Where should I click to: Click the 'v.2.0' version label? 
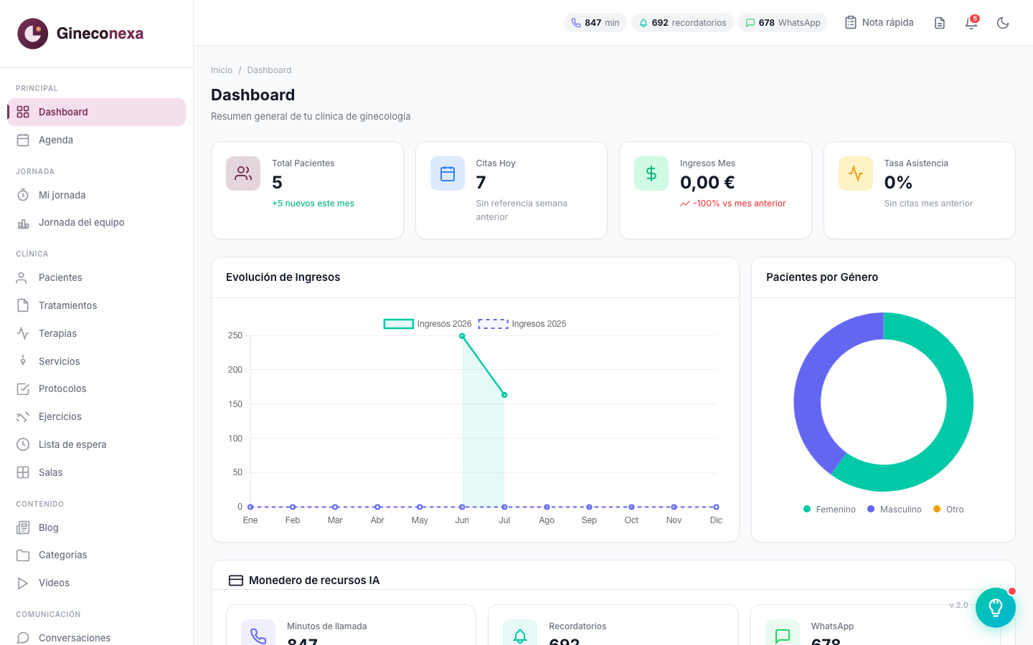[958, 605]
